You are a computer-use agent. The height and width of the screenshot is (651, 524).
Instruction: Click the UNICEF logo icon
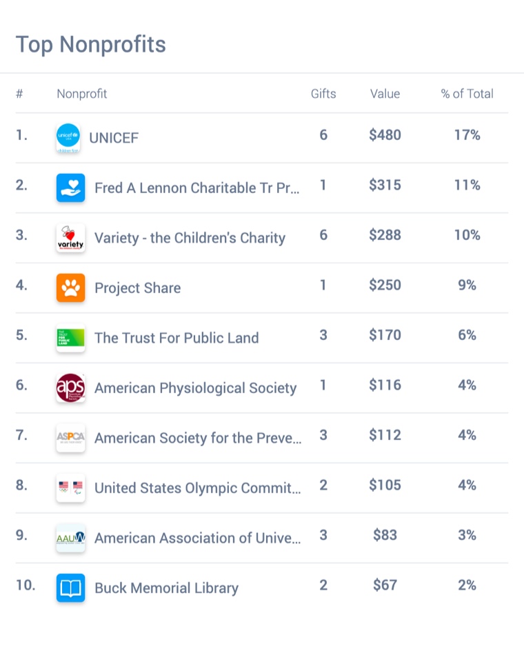click(x=68, y=138)
